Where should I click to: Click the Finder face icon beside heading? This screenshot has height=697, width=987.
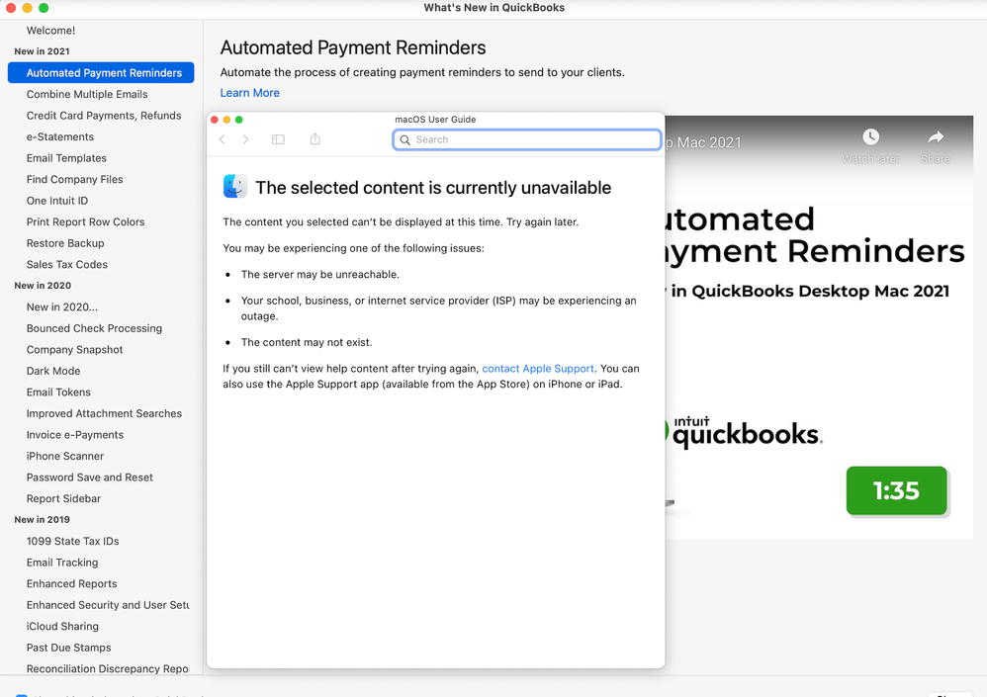tap(235, 187)
